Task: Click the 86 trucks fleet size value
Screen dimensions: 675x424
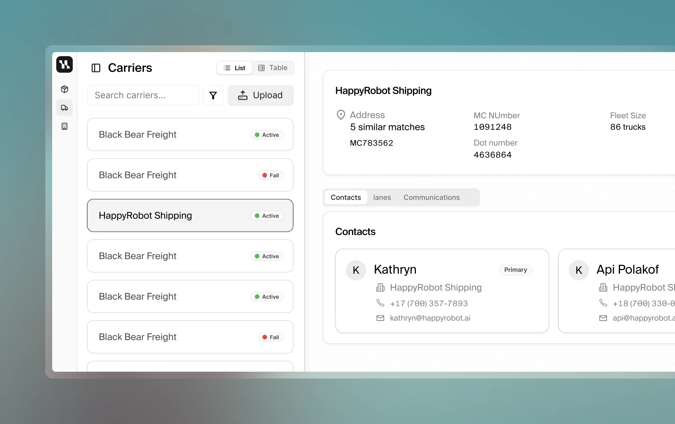Action: (628, 127)
